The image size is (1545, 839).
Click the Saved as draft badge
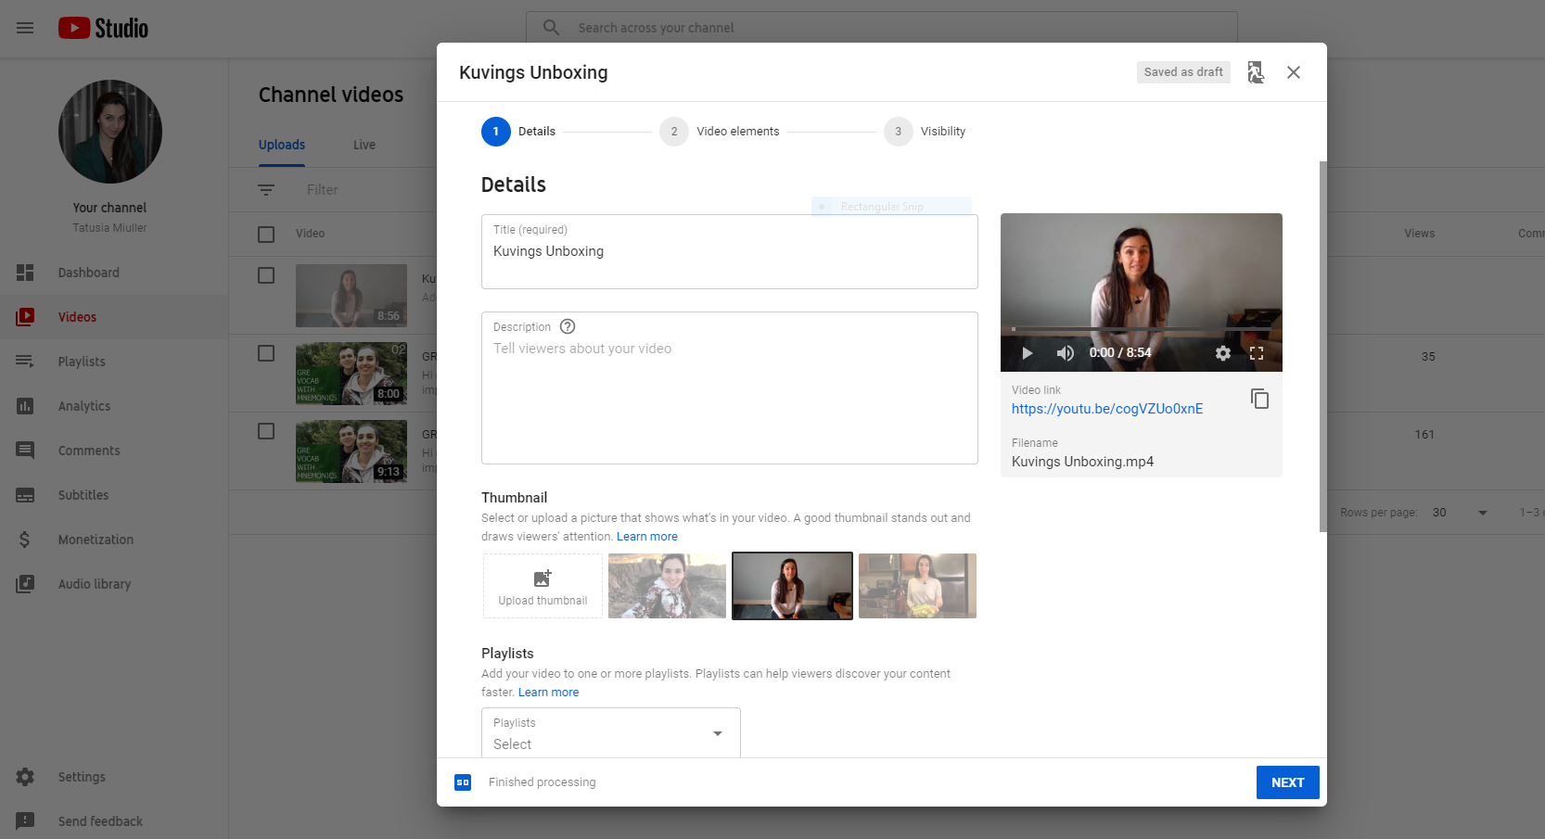[1183, 72]
